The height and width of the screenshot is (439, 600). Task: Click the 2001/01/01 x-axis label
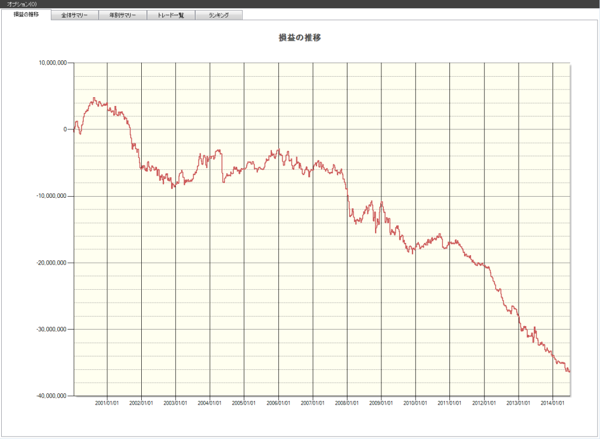(107, 403)
